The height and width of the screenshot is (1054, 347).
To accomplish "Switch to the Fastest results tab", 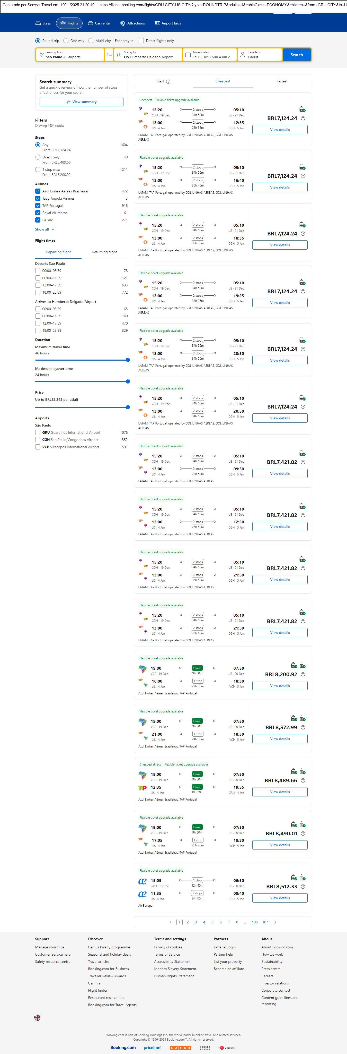I will [x=282, y=81].
